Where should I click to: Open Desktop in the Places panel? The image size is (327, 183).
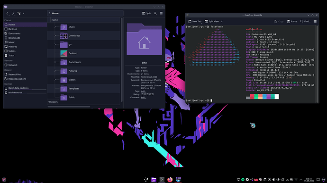pos(25,29)
